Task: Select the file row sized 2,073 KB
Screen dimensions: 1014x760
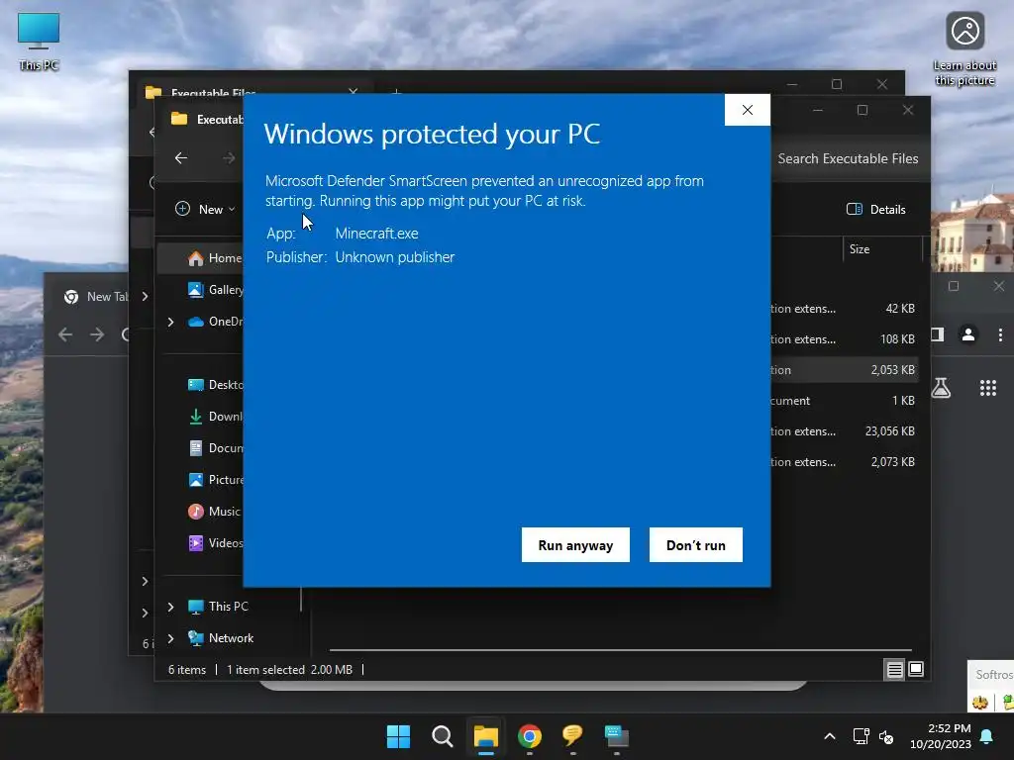Action: (x=844, y=461)
